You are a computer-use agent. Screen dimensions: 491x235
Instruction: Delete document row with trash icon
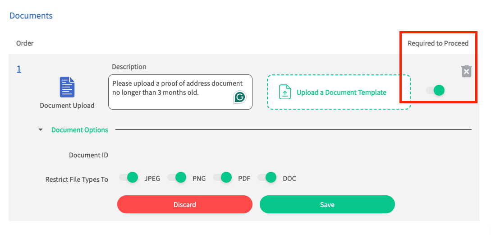(x=466, y=71)
